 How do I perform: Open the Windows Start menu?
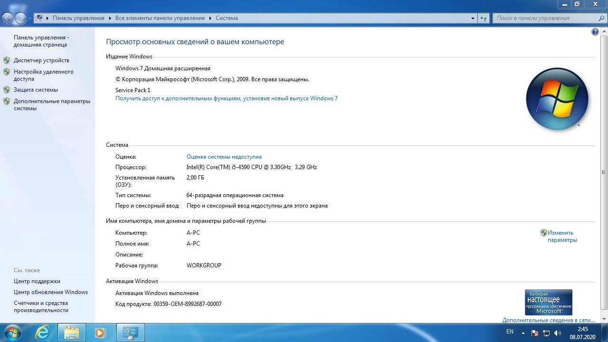12,332
